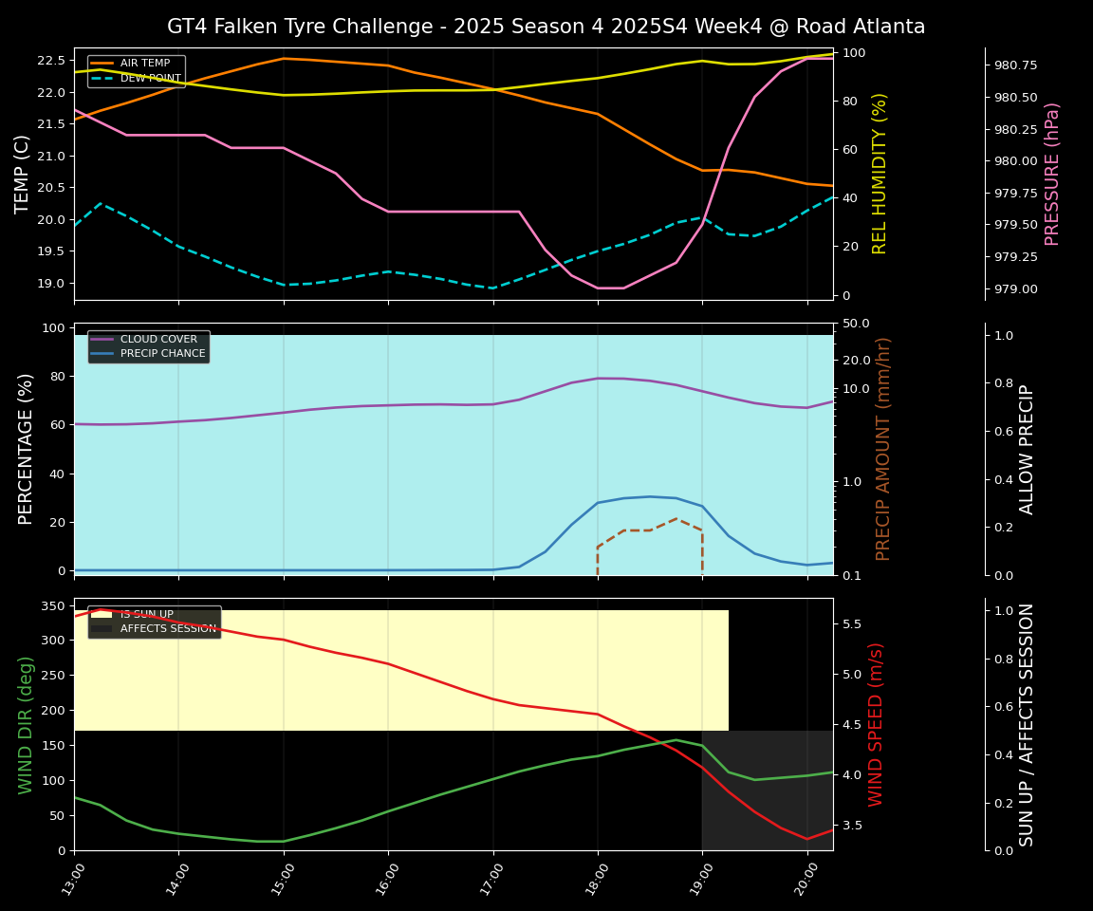Screen dimensions: 1093x911
Task: Click the PRESSURE (hPa) axis label
Action: pos(1052,174)
